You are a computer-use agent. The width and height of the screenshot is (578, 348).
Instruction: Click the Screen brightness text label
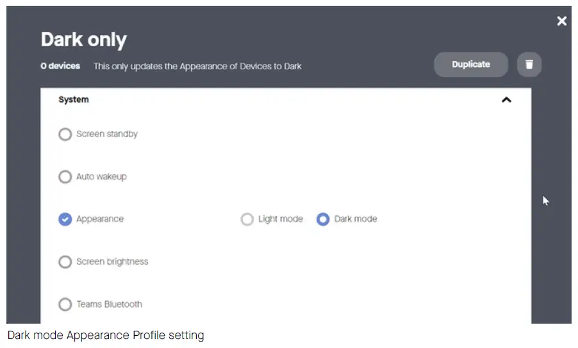(x=112, y=262)
